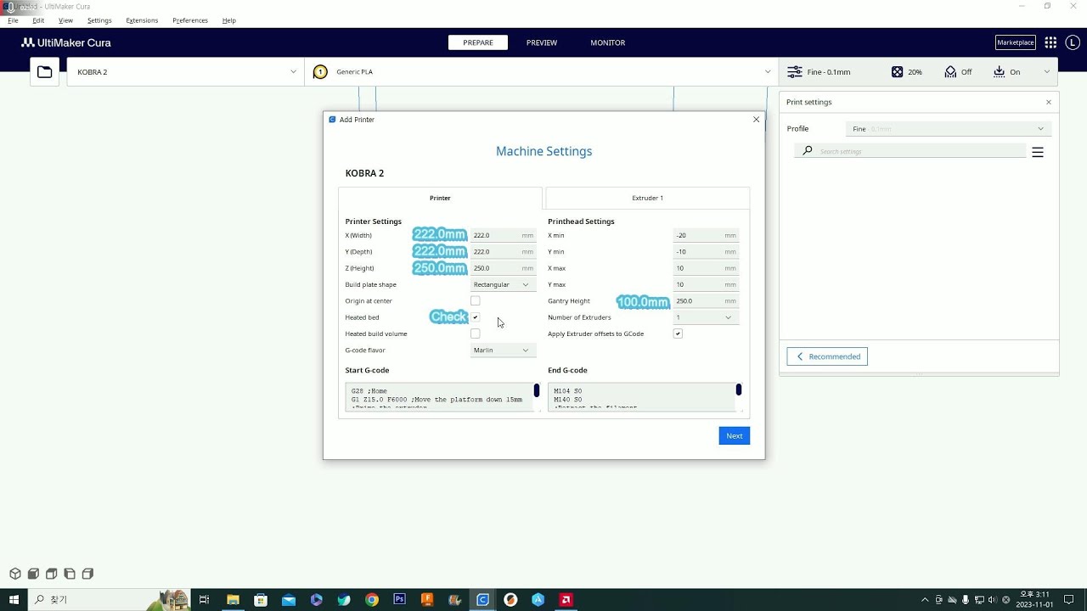Click the Z (Height) input field
The height and width of the screenshot is (611, 1087).
(503, 268)
